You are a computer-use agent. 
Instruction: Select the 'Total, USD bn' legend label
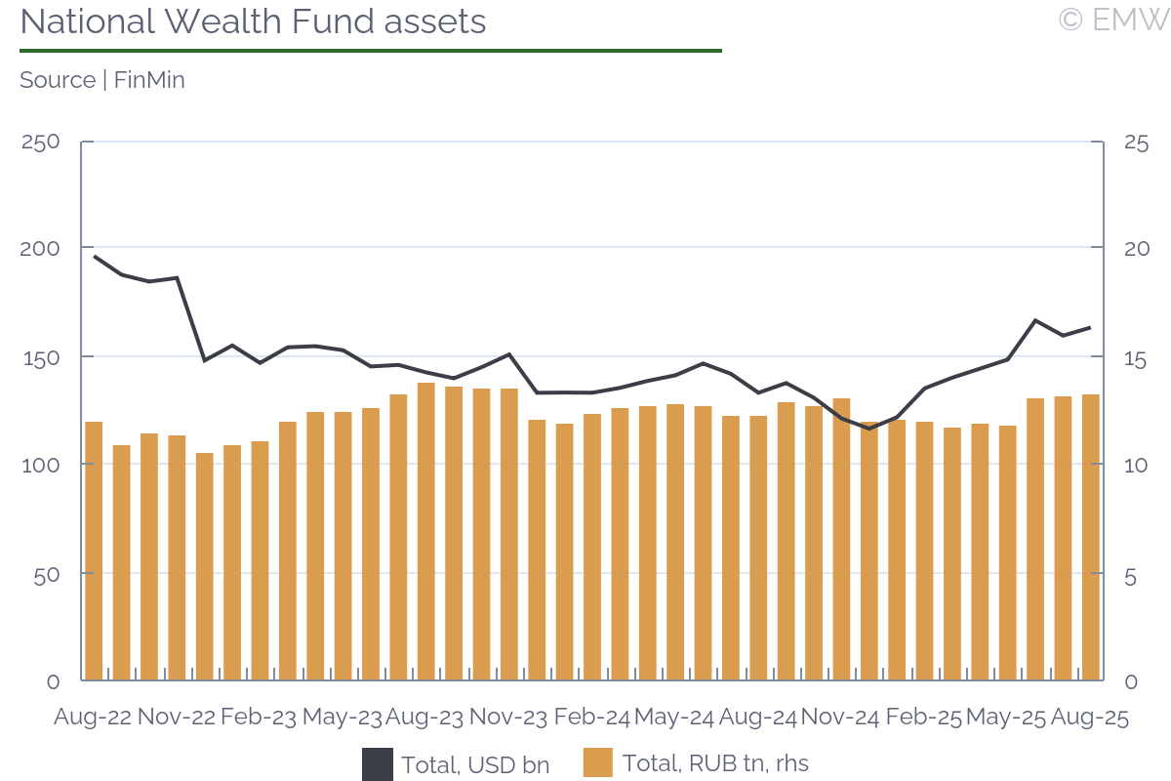point(474,763)
